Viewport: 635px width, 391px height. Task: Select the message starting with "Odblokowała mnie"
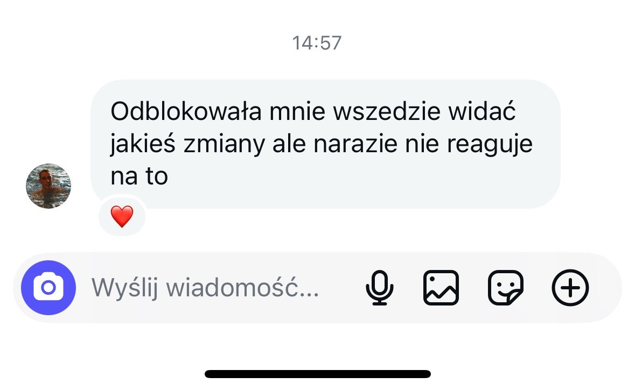tap(325, 144)
